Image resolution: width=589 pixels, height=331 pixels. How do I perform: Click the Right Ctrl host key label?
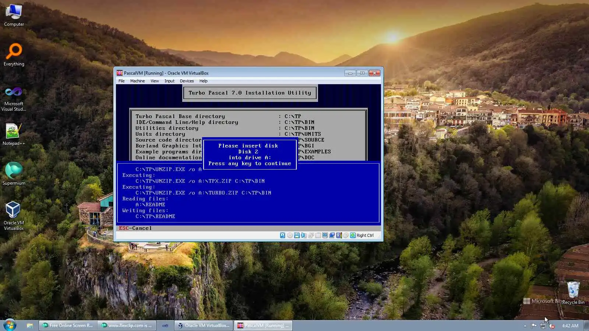click(365, 235)
